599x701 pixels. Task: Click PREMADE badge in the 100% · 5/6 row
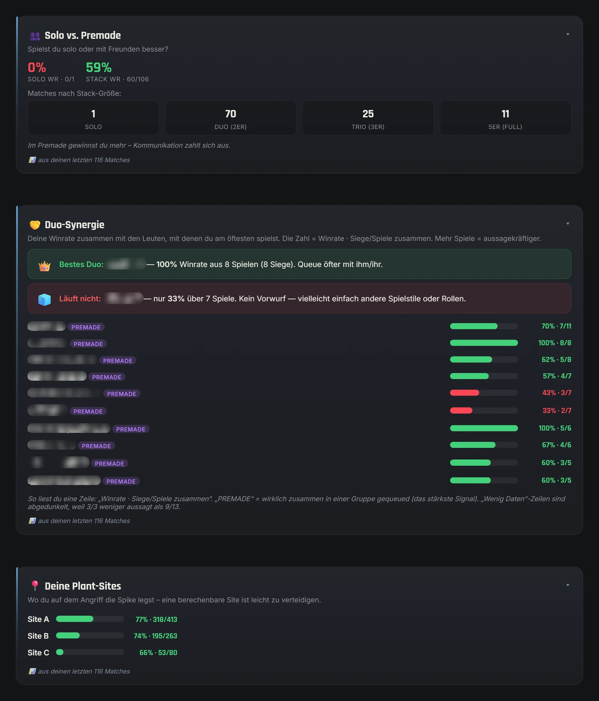(131, 429)
